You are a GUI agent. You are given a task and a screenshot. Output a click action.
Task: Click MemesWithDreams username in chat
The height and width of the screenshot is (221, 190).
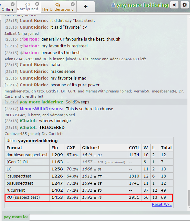coord(42,109)
